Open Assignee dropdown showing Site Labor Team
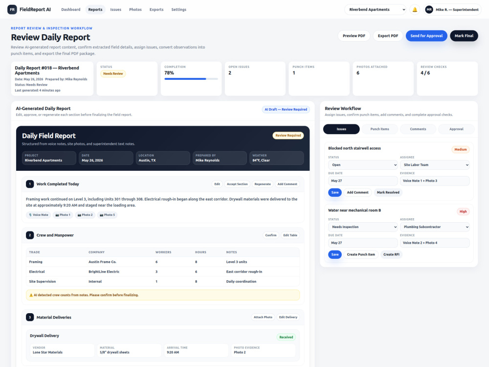 (435, 165)
